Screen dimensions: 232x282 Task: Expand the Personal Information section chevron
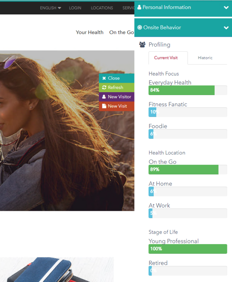point(226,8)
